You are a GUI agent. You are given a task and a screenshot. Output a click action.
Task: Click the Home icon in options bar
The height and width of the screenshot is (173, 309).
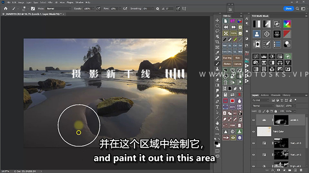5,9
